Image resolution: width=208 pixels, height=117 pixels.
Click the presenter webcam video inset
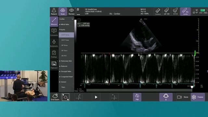click(x=24, y=86)
